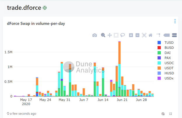Click the green badge next to trade.dforce
The width and height of the screenshot is (182, 118).
click(x=45, y=8)
